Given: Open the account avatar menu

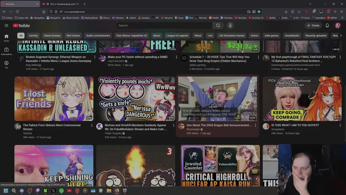Looking at the screenshot, I should (x=338, y=25).
